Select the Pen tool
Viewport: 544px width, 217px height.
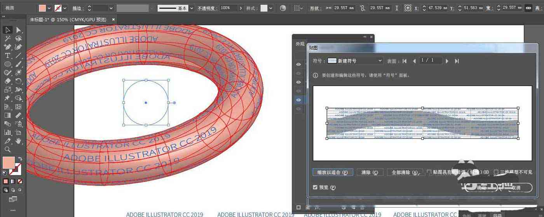7,47
